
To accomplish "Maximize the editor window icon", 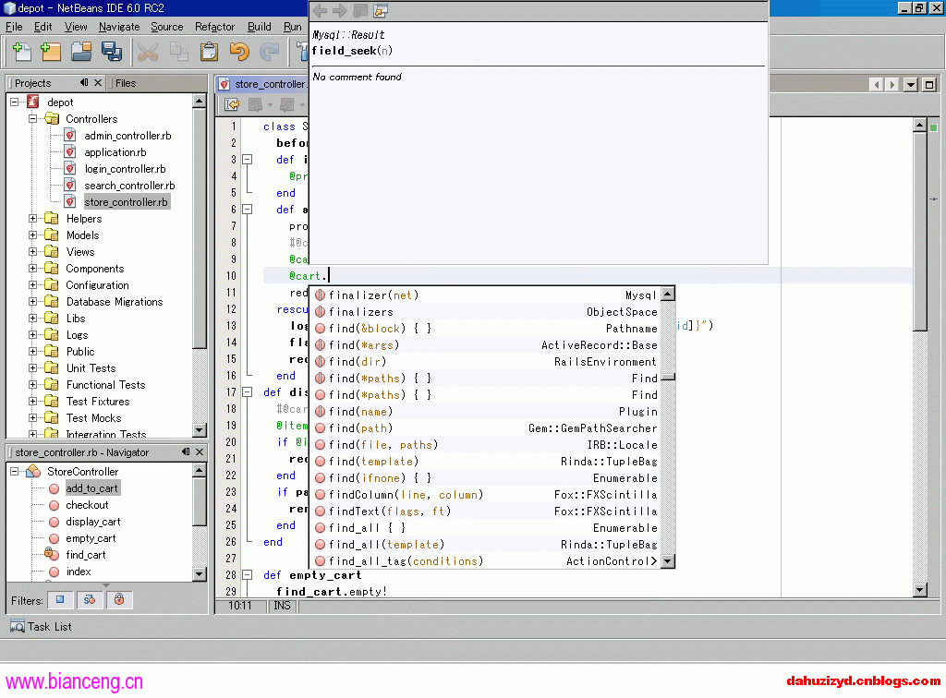I will pyautogui.click(x=929, y=84).
